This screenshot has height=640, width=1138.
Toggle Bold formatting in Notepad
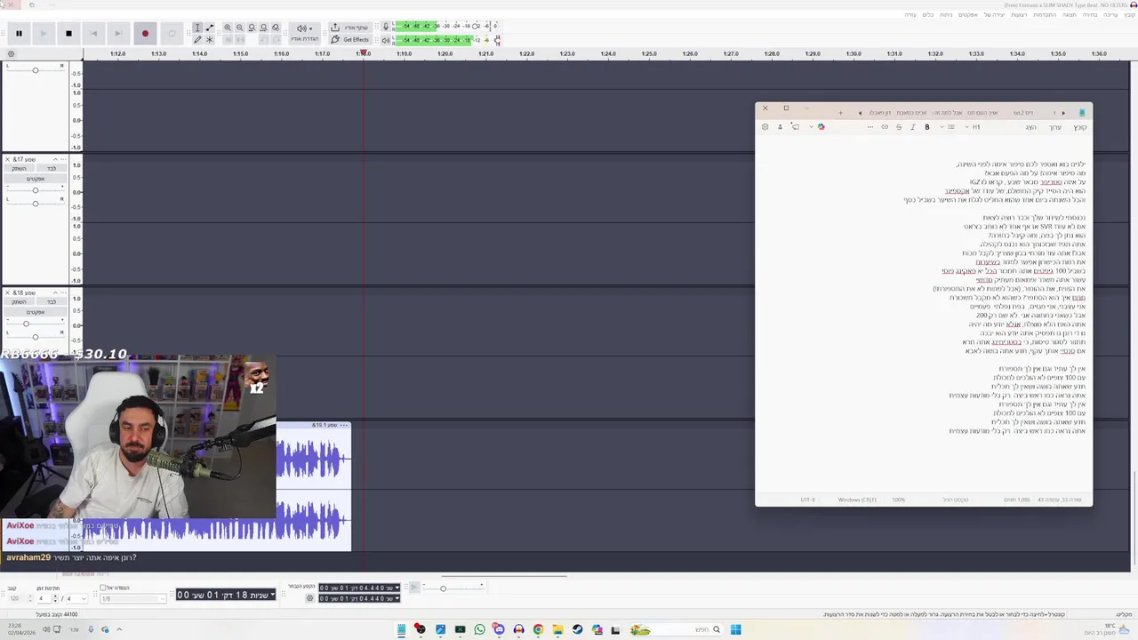(926, 127)
